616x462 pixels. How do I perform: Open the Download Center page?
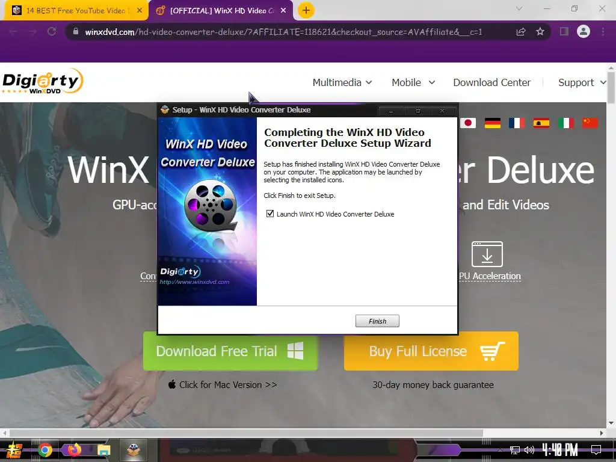coord(492,82)
